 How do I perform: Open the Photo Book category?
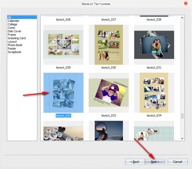tap(15, 45)
